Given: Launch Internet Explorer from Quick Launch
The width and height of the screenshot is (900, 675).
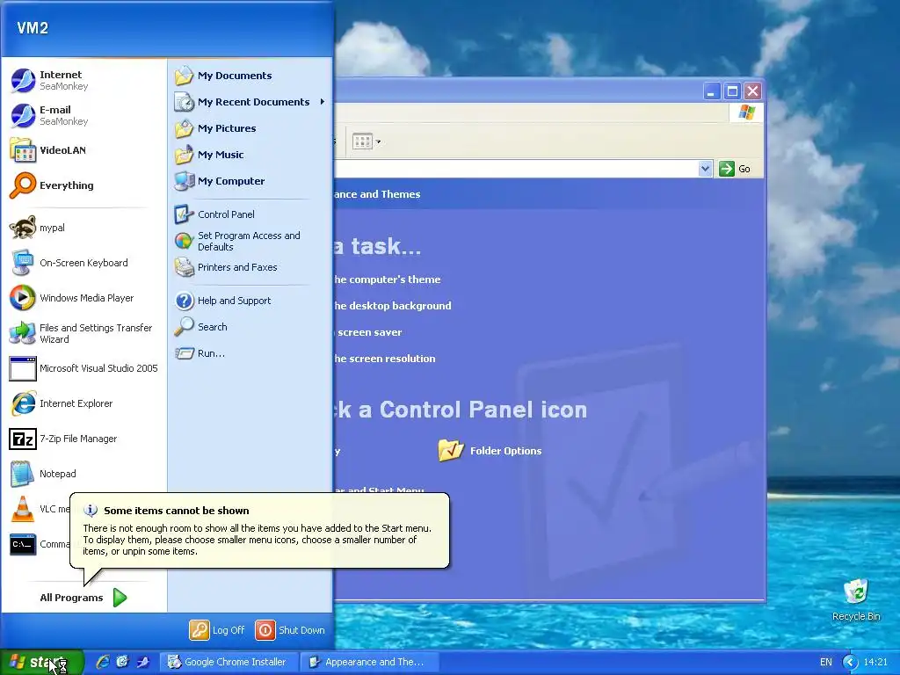Looking at the screenshot, I should click(103, 662).
